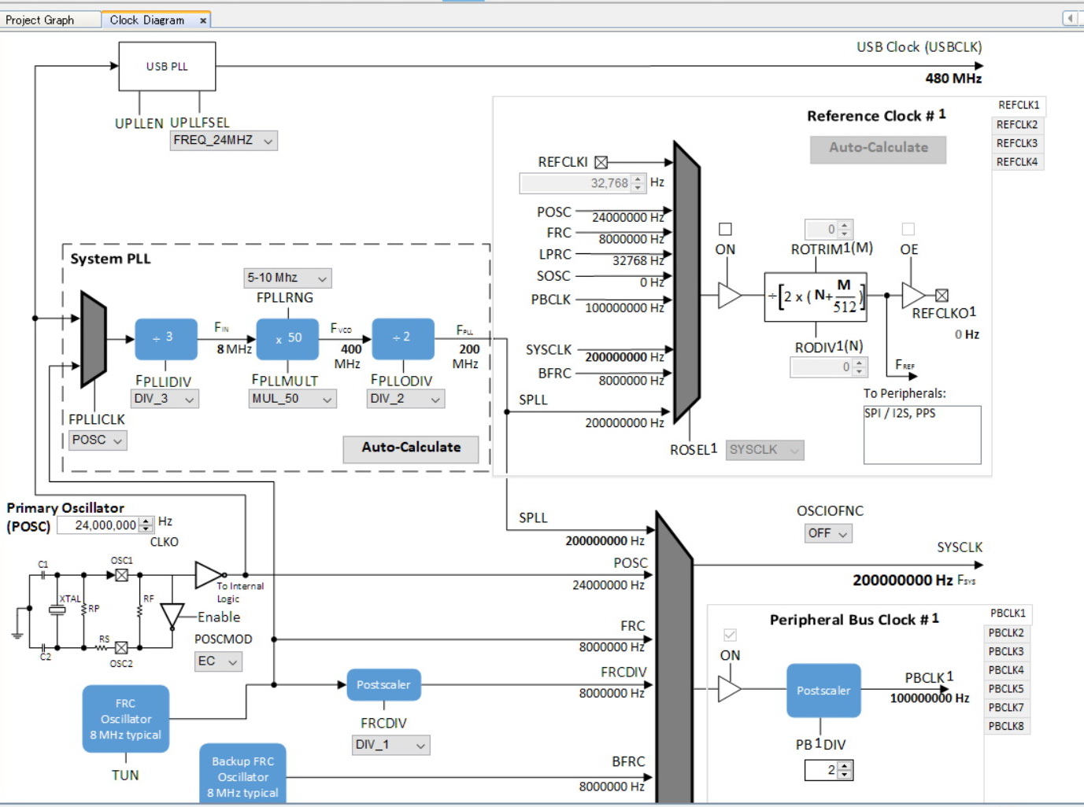The image size is (1084, 807).
Task: Click the Peripheral Bus Clock Postscaler block
Action: [823, 691]
